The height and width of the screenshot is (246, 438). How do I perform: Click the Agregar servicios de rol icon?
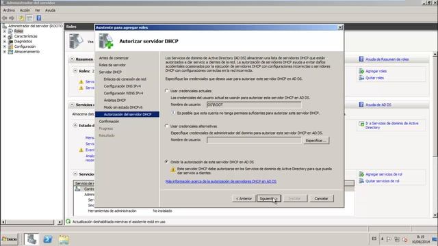(361, 174)
